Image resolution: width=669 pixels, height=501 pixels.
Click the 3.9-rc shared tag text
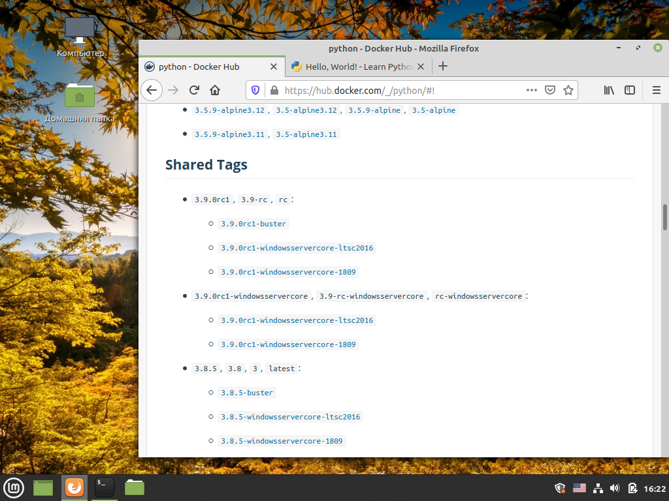pos(254,200)
